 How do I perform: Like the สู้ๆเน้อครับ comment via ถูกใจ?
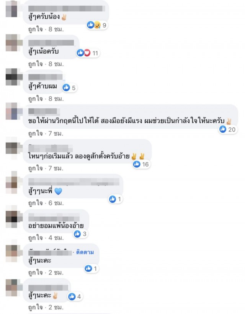tap(36, 64)
